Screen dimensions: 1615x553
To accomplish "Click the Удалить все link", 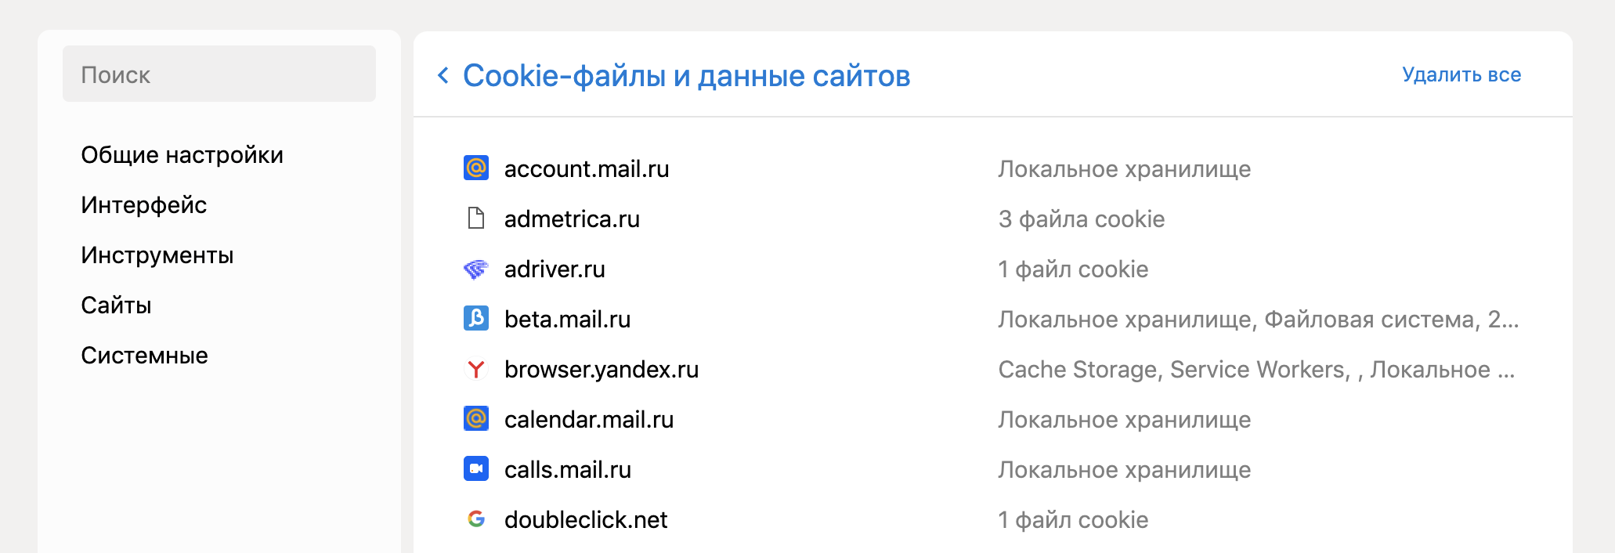I will [1461, 75].
